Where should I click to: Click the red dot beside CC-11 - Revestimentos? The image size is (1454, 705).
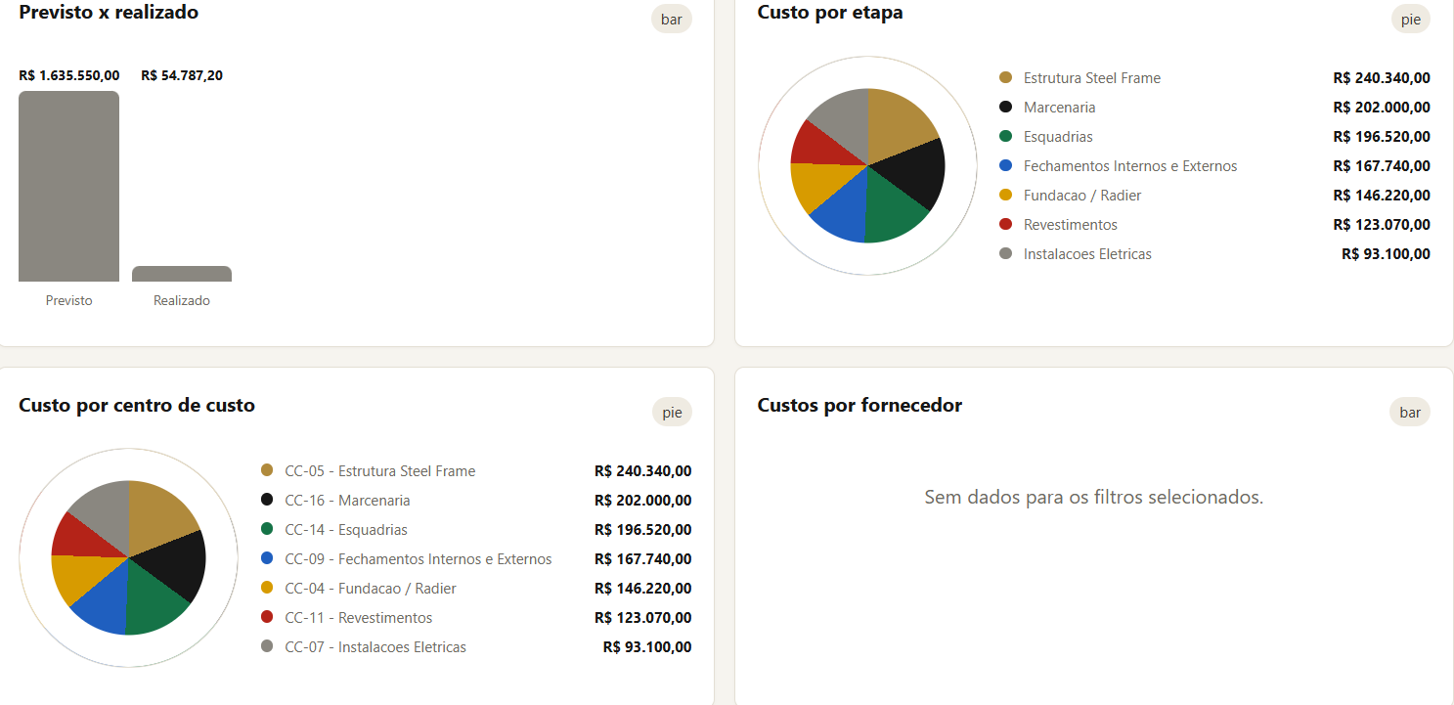pyautogui.click(x=267, y=617)
